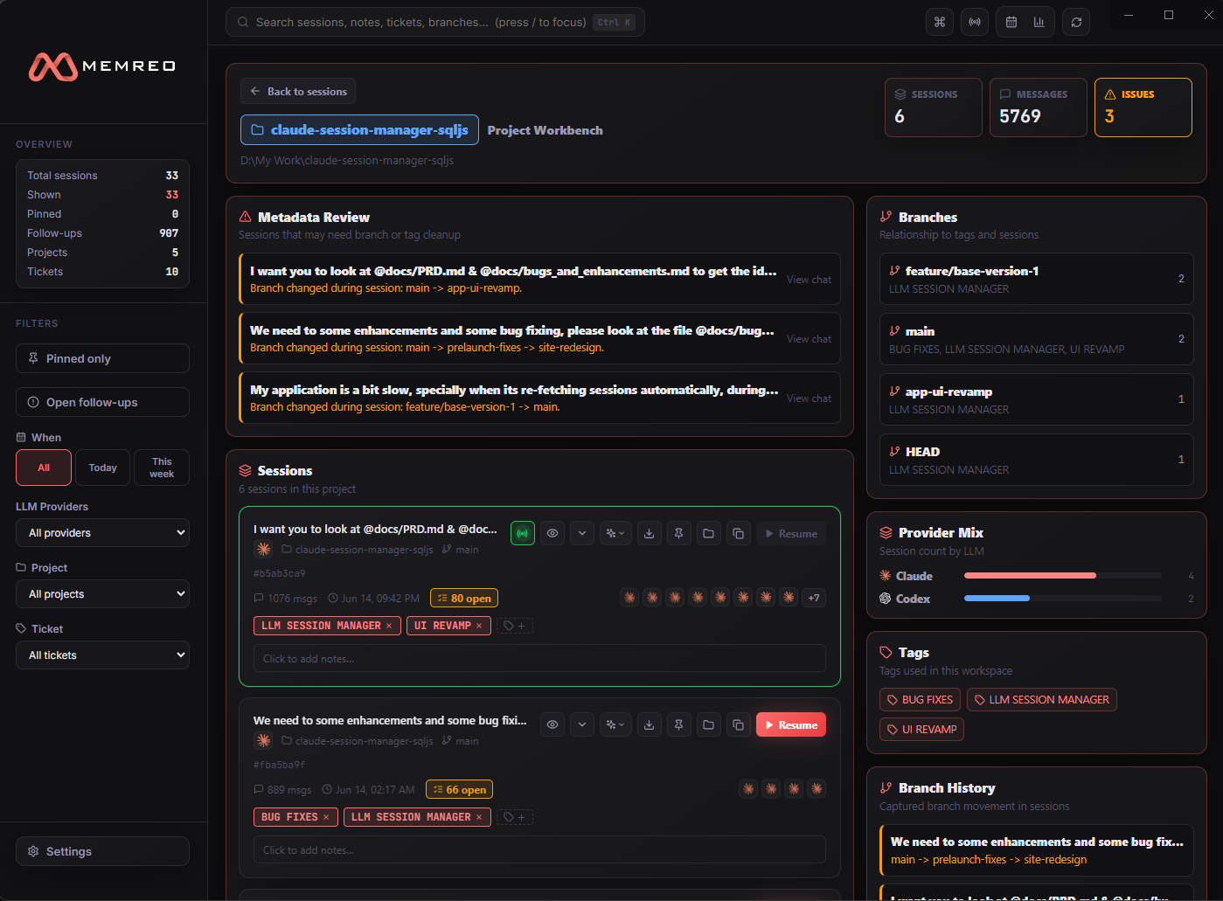This screenshot has height=901, width=1223.
Task: Toggle preview eye on b5ab3ca9 session
Action: pyautogui.click(x=552, y=533)
